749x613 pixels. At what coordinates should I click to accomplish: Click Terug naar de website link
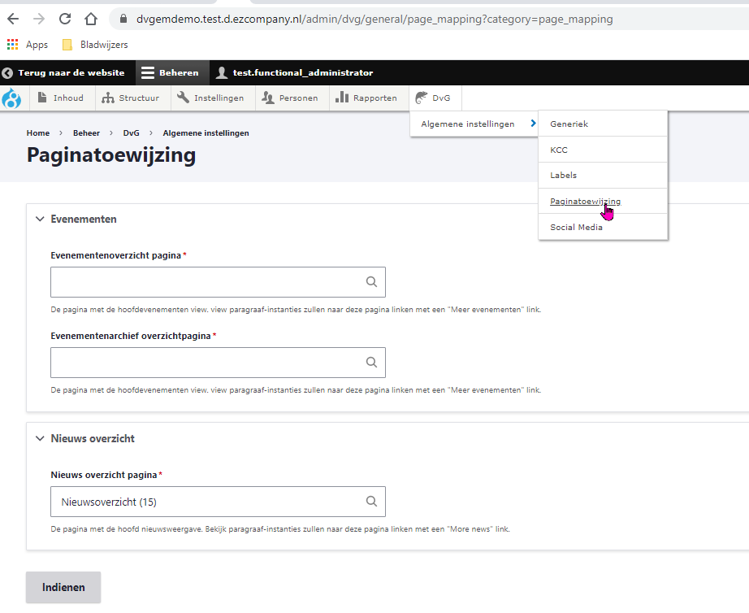pos(63,72)
